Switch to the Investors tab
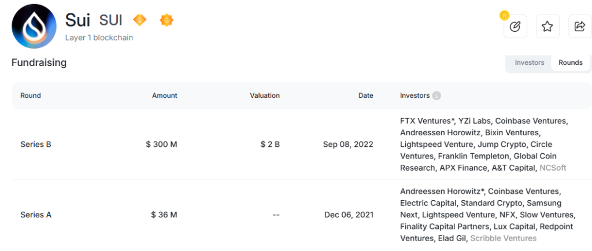 (530, 62)
